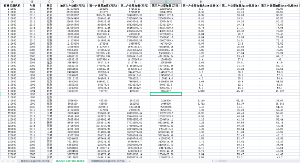
Task: Add a new sheet with the plus button
Action: point(130,161)
